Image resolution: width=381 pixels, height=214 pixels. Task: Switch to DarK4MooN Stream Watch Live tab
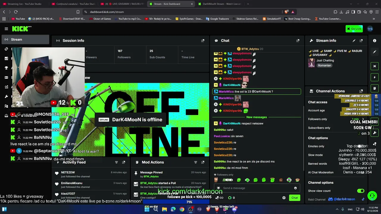pyautogui.click(x=220, y=4)
